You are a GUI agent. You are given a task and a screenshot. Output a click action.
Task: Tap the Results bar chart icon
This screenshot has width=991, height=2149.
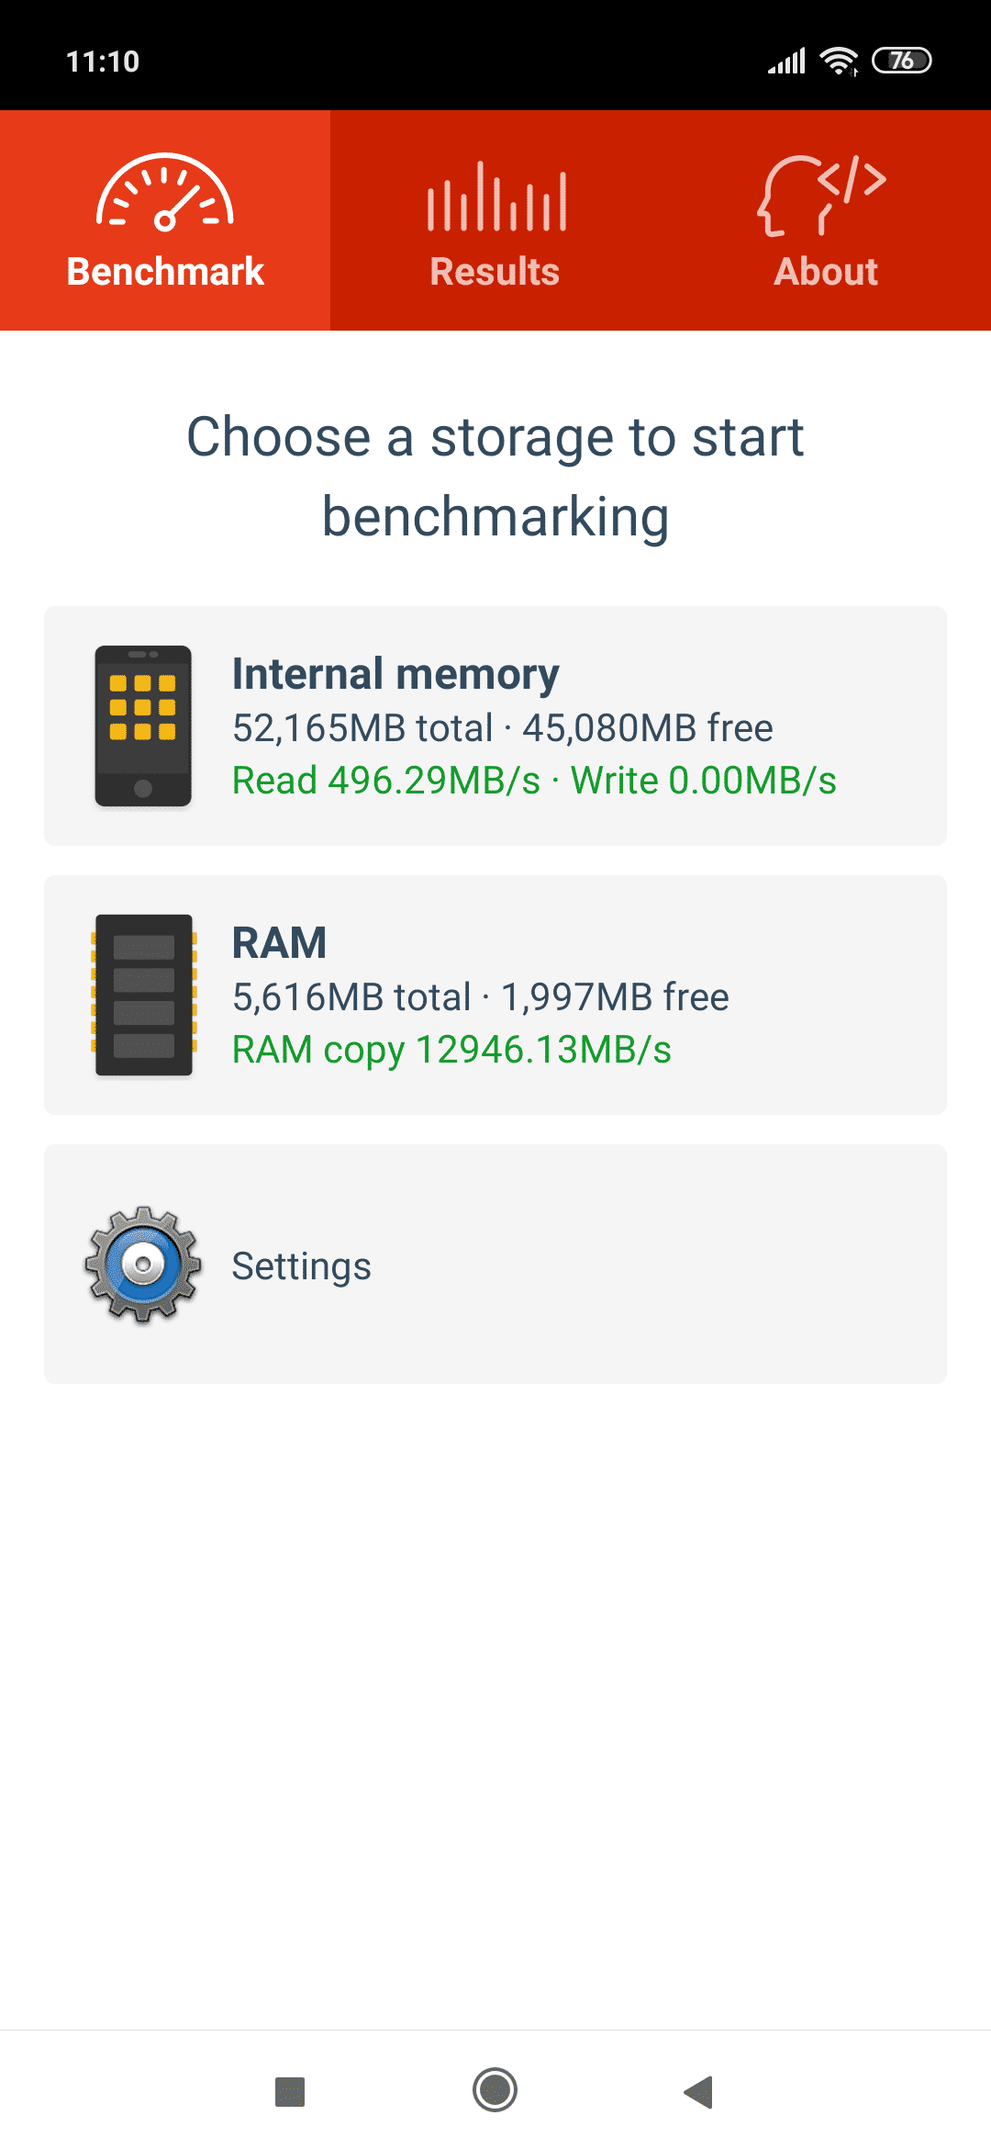click(496, 197)
